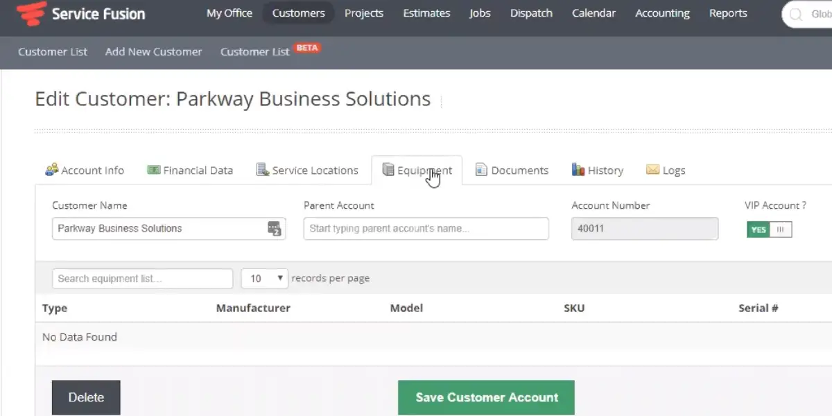
Task: Sort by the Serial # column header
Action: coord(758,308)
